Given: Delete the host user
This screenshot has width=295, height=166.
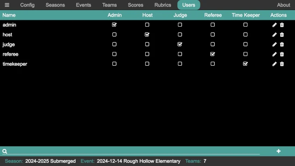Looking at the screenshot, I should point(282,34).
